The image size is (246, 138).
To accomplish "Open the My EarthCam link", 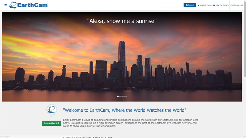I will (221, 5).
